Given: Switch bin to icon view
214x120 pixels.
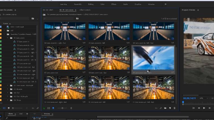Looking at the screenshot, I should pyautogui.click(x=53, y=108).
